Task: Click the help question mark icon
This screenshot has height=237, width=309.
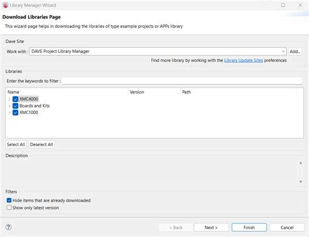Action: (8, 227)
